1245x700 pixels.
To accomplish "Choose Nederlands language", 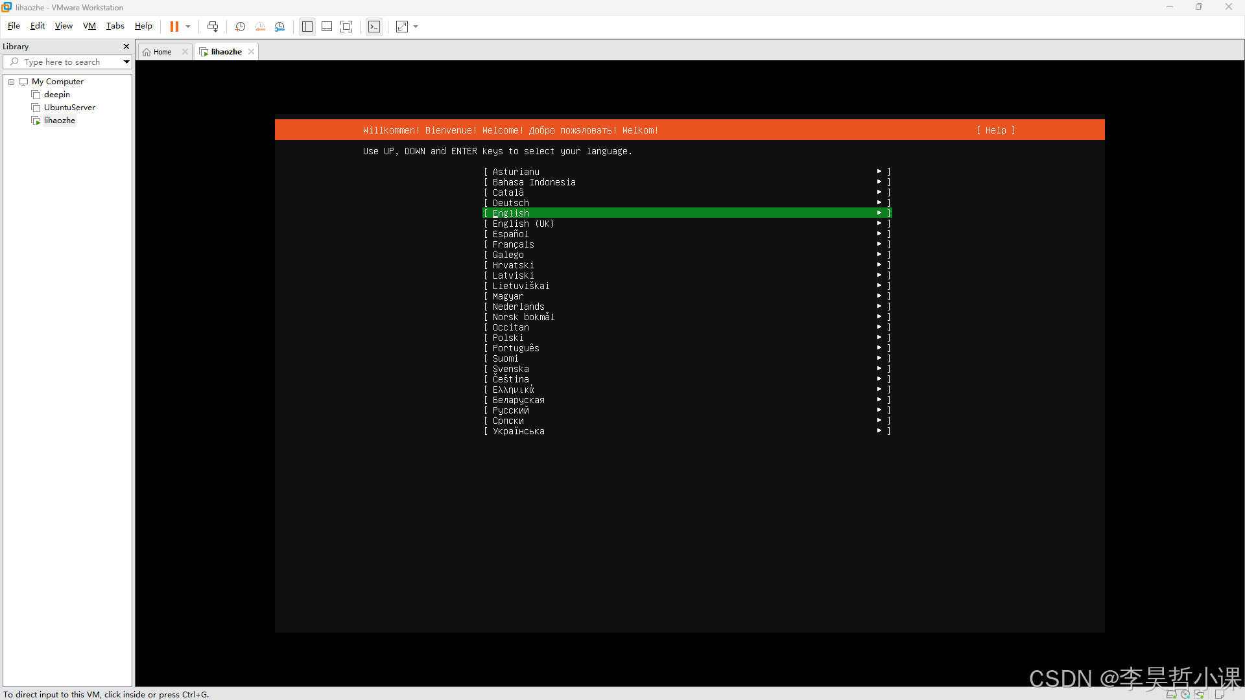I will click(x=687, y=307).
